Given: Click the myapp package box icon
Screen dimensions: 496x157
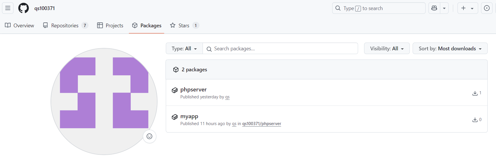Looking at the screenshot, I should click(x=175, y=117).
